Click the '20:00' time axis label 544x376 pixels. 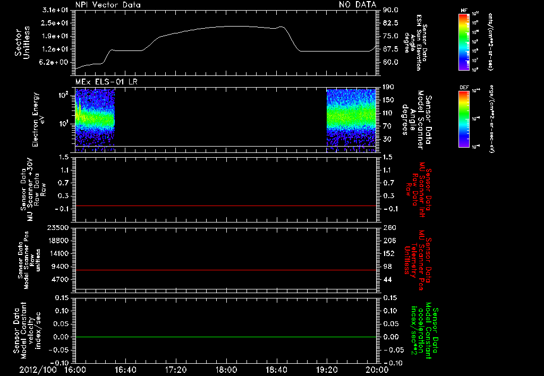pos(377,370)
